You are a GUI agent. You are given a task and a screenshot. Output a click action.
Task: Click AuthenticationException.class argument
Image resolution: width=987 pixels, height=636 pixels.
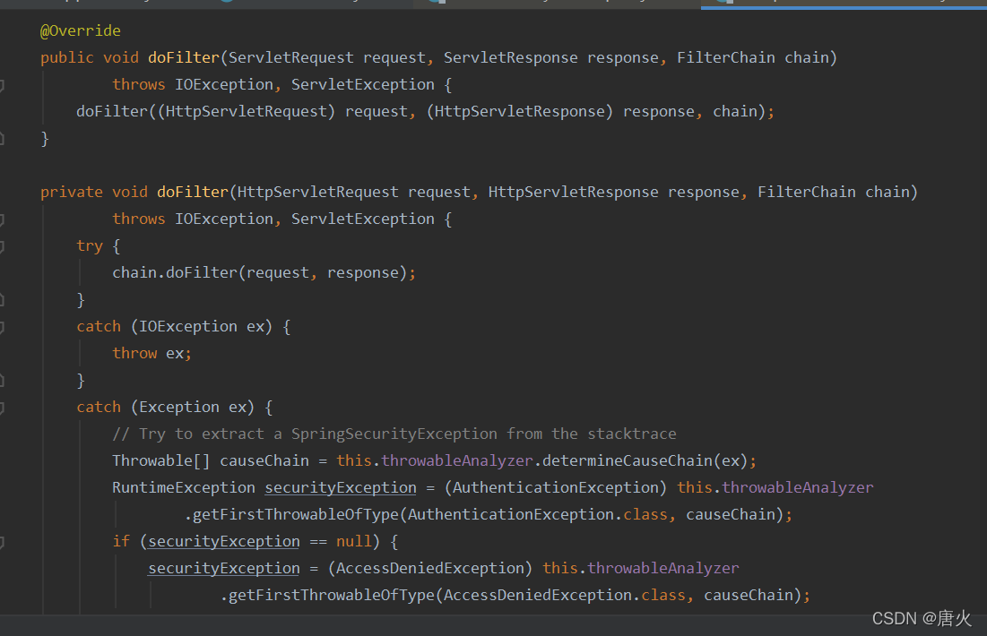point(538,514)
